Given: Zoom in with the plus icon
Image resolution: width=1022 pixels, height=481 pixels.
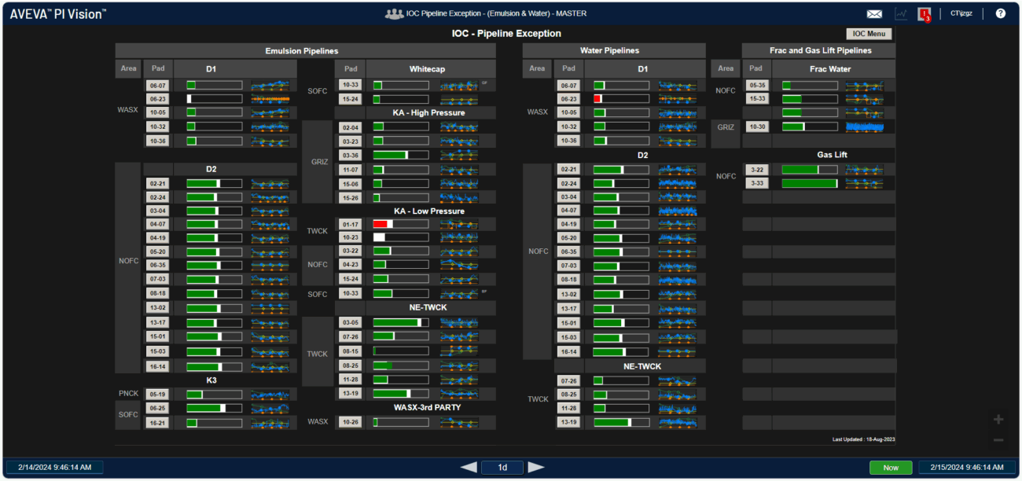Looking at the screenshot, I should [x=998, y=420].
